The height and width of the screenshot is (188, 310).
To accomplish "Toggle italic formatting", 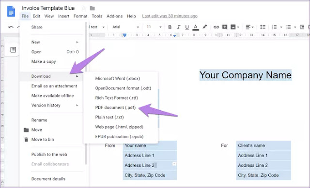I will 178,27.
